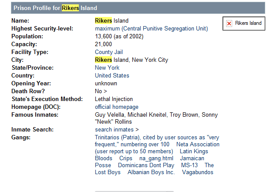Click the Crips gang link
This screenshot has width=267, height=192.
point(126,158)
